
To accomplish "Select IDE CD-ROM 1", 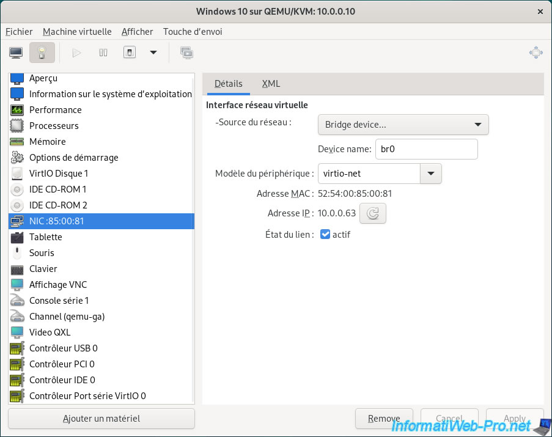I will point(101,189).
